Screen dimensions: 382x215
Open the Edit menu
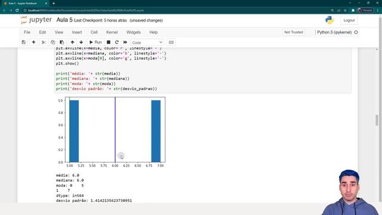tap(42, 32)
